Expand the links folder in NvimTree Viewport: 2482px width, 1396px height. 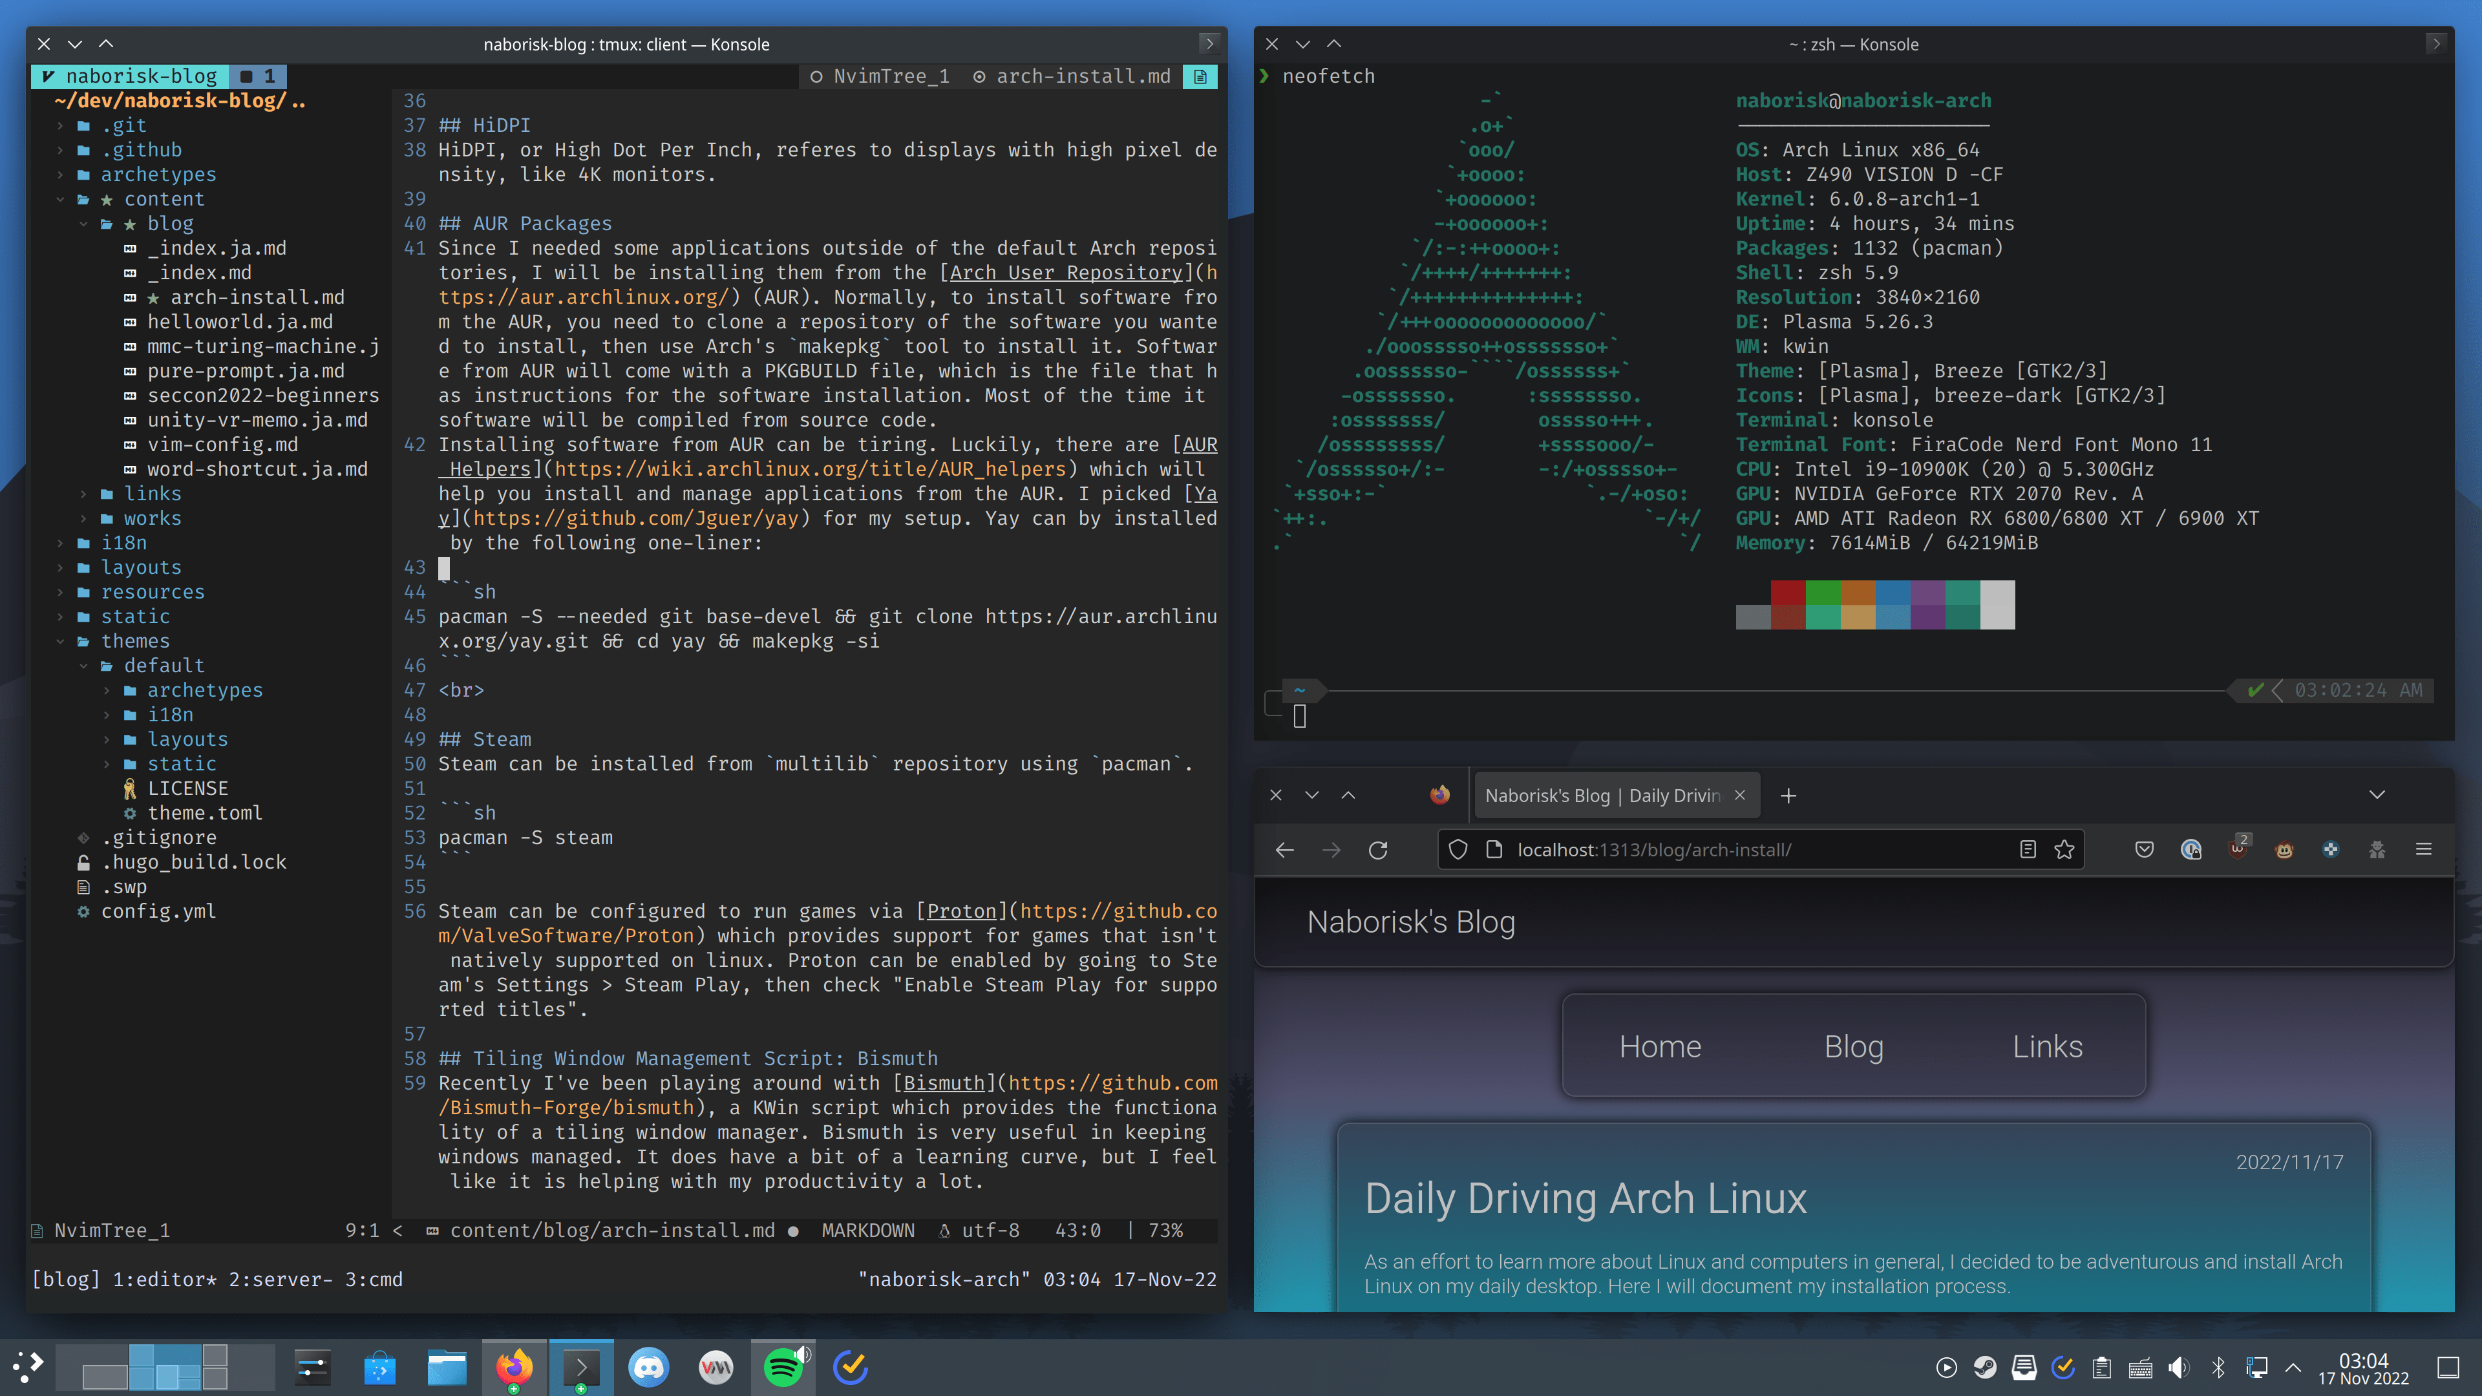[153, 493]
